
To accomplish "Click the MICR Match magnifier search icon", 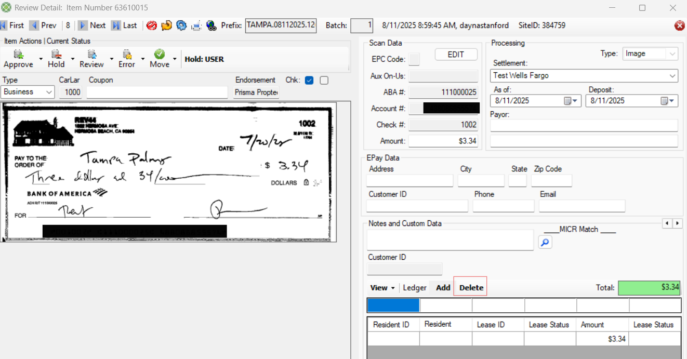I will coord(545,242).
